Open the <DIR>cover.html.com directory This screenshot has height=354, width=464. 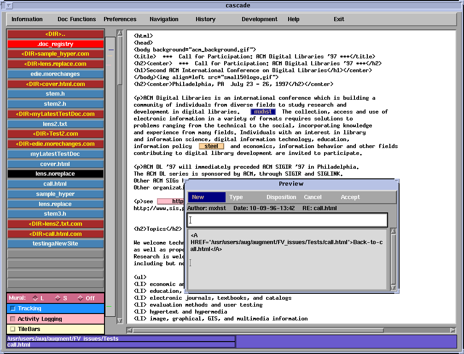click(x=55, y=84)
